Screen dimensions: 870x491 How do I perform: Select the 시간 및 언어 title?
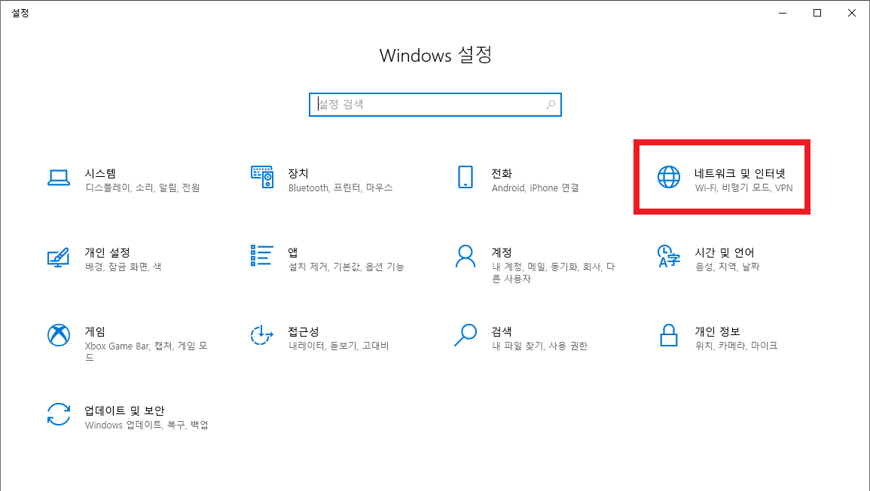click(x=724, y=253)
